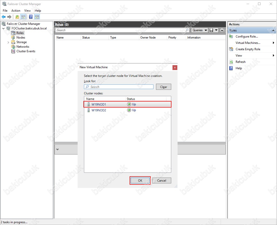Click the Nodes icon in the tree

click(13, 38)
